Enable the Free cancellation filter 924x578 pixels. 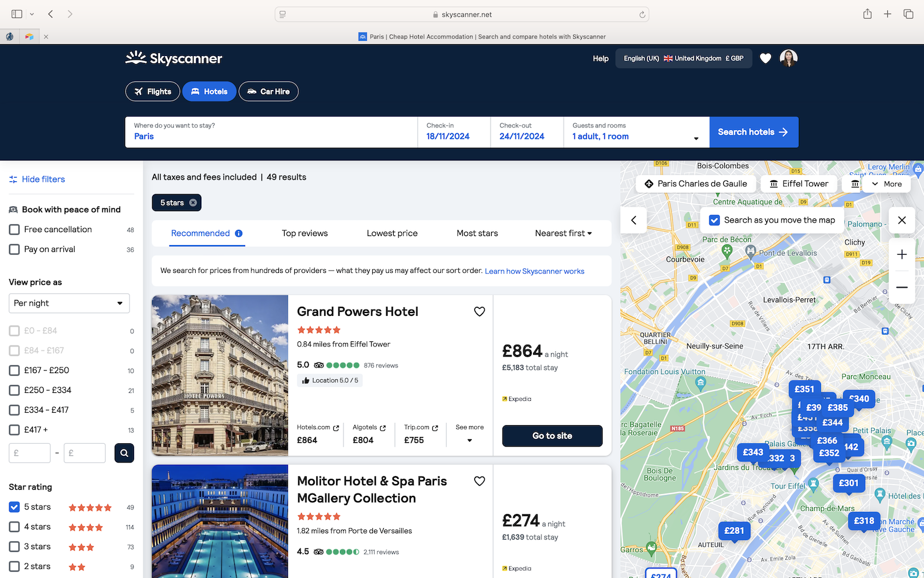tap(14, 229)
